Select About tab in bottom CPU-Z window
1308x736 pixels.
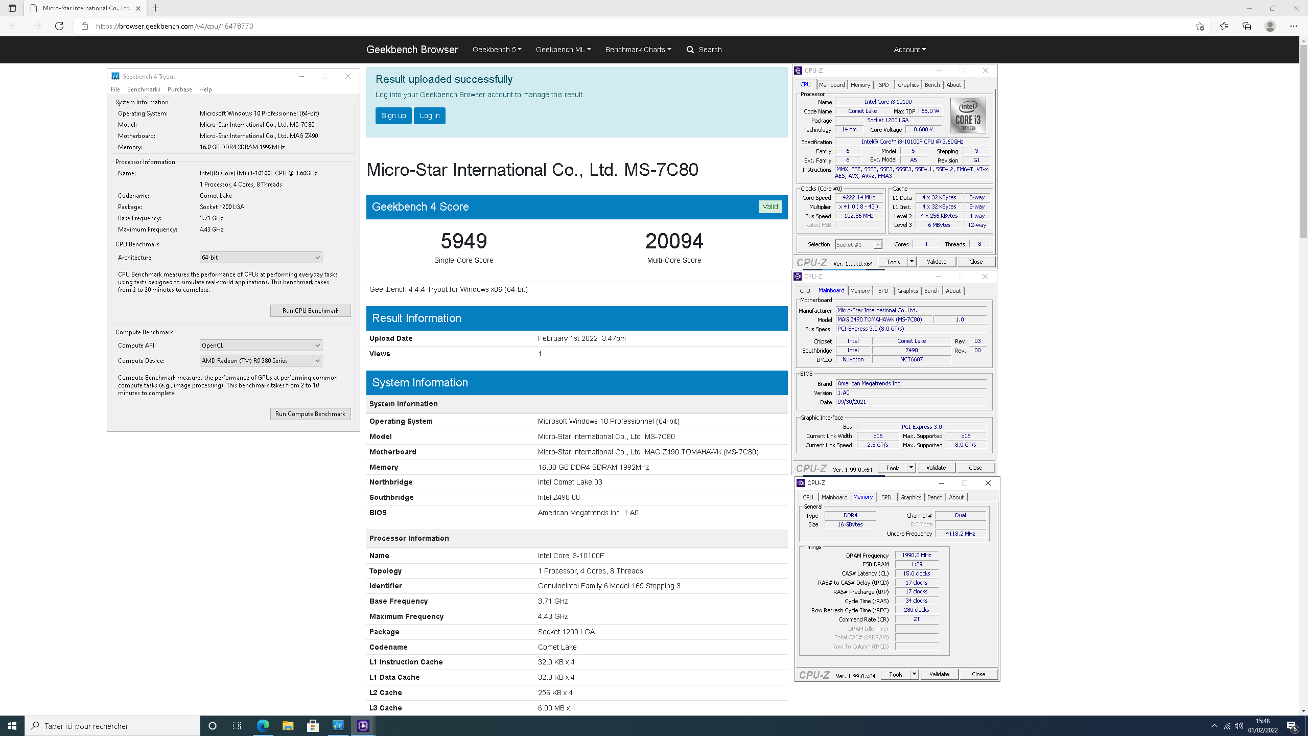(x=956, y=497)
